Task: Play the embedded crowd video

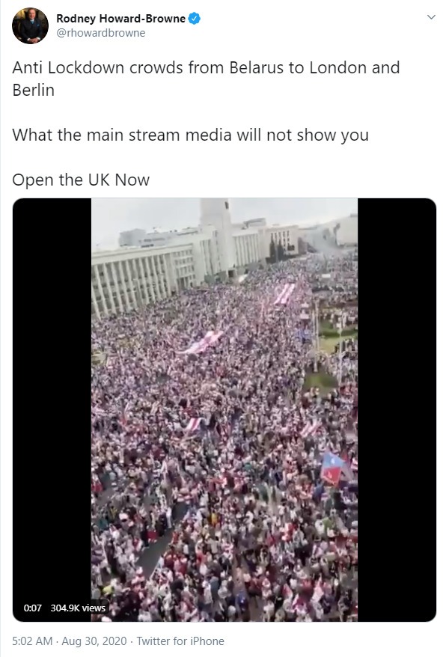Action: click(224, 410)
